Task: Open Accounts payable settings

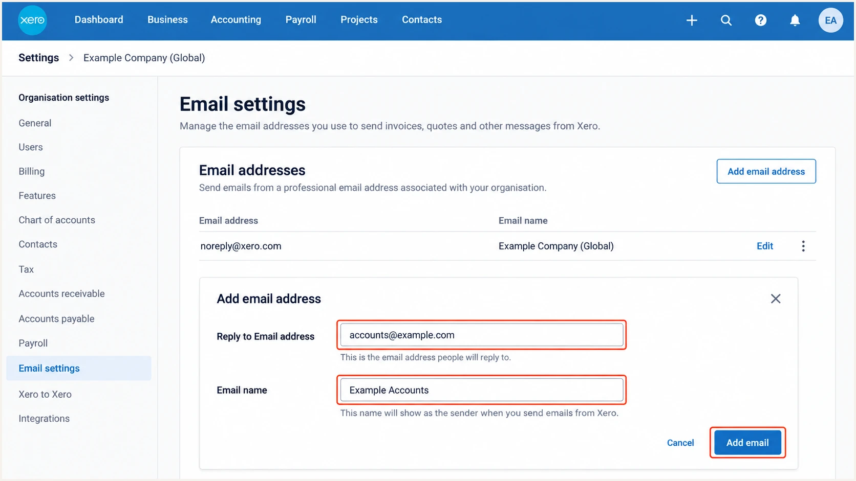Action: [56, 319]
